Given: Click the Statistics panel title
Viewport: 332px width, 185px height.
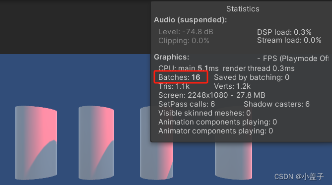Looking at the screenshot, I should (x=243, y=9).
